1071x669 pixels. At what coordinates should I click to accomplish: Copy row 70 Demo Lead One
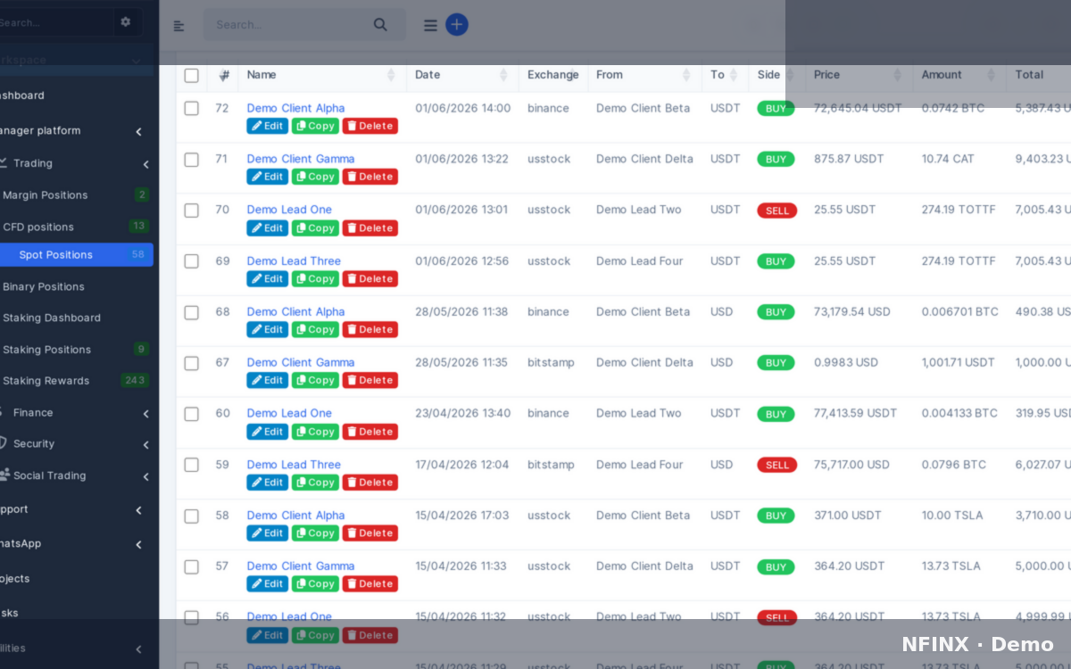pyautogui.click(x=315, y=227)
